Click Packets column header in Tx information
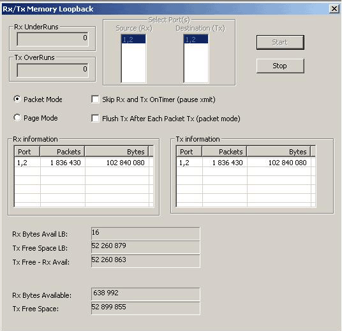Image resolution: width=342 pixels, height=331 pixels. pyautogui.click(x=225, y=152)
